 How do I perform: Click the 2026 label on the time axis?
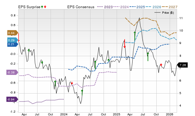click(x=170, y=114)
